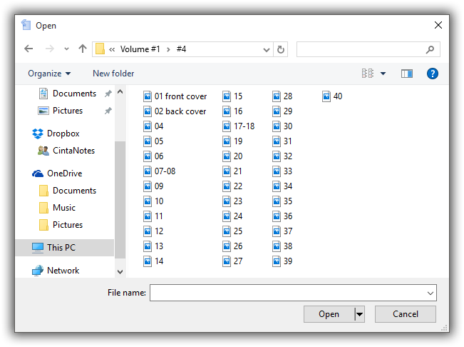Select image file 40
The width and height of the screenshot is (464, 347).
[x=332, y=96]
